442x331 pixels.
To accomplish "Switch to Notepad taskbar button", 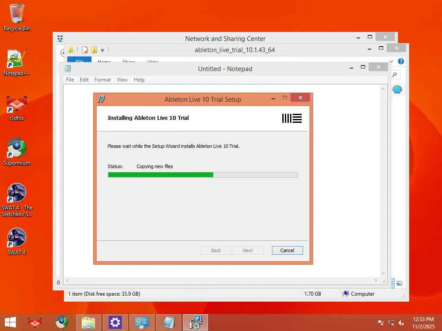I will coord(169,322).
